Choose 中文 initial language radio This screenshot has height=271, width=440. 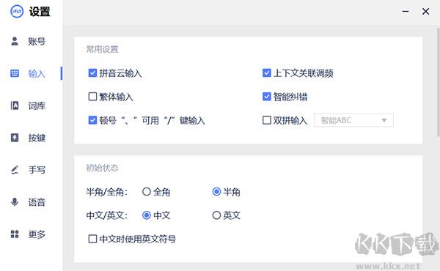tap(147, 215)
